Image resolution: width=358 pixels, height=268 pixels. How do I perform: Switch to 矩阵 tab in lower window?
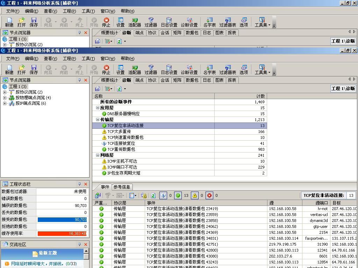[x=178, y=80]
